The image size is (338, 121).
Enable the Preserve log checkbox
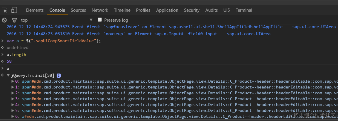point(100,20)
